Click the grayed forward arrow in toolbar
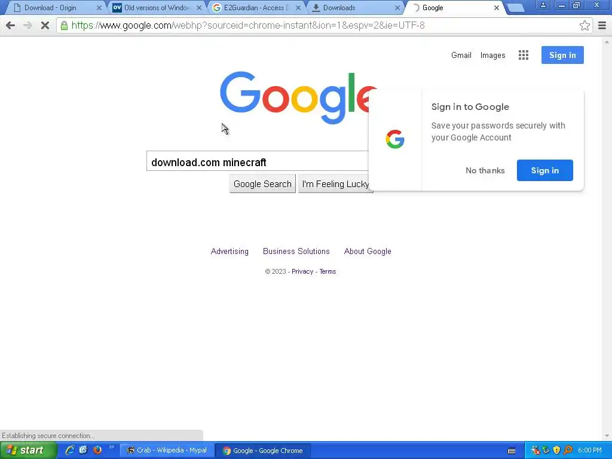Viewport: 612px width, 459px height. click(27, 26)
